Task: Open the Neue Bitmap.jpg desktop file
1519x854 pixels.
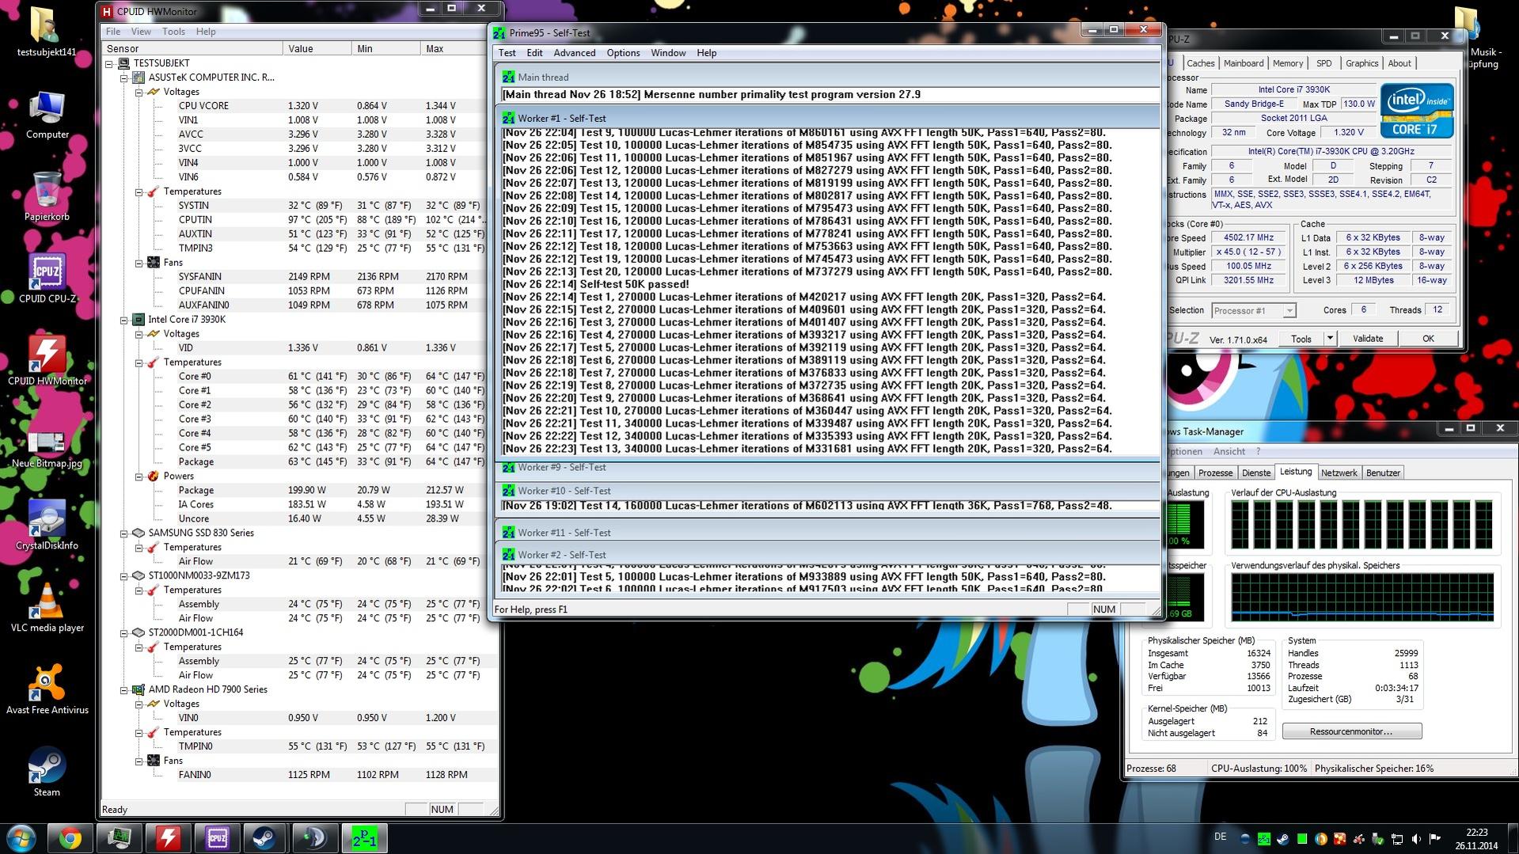Action: [x=47, y=449]
